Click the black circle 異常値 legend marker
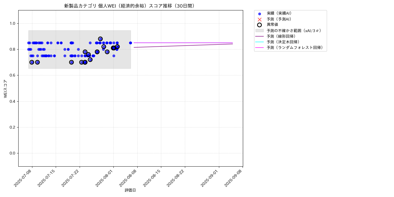This screenshot has width=394, height=197. coord(259,25)
